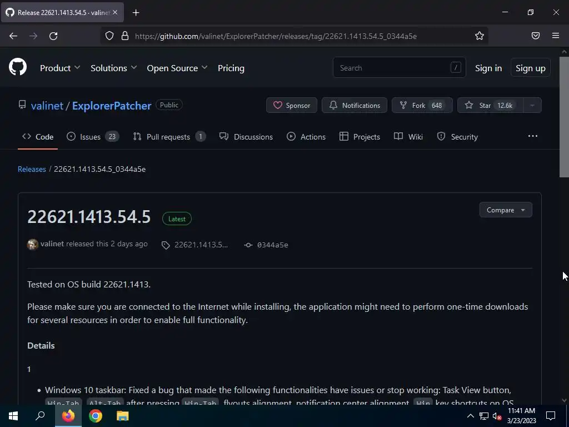Open the network tray icon

tap(484, 416)
